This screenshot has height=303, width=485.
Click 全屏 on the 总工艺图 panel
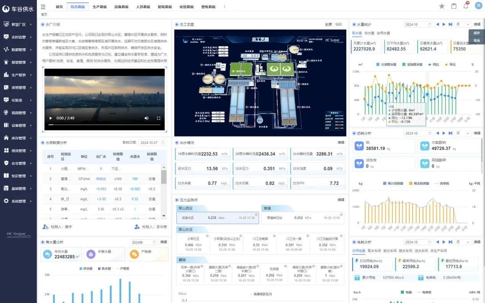[x=328, y=24]
